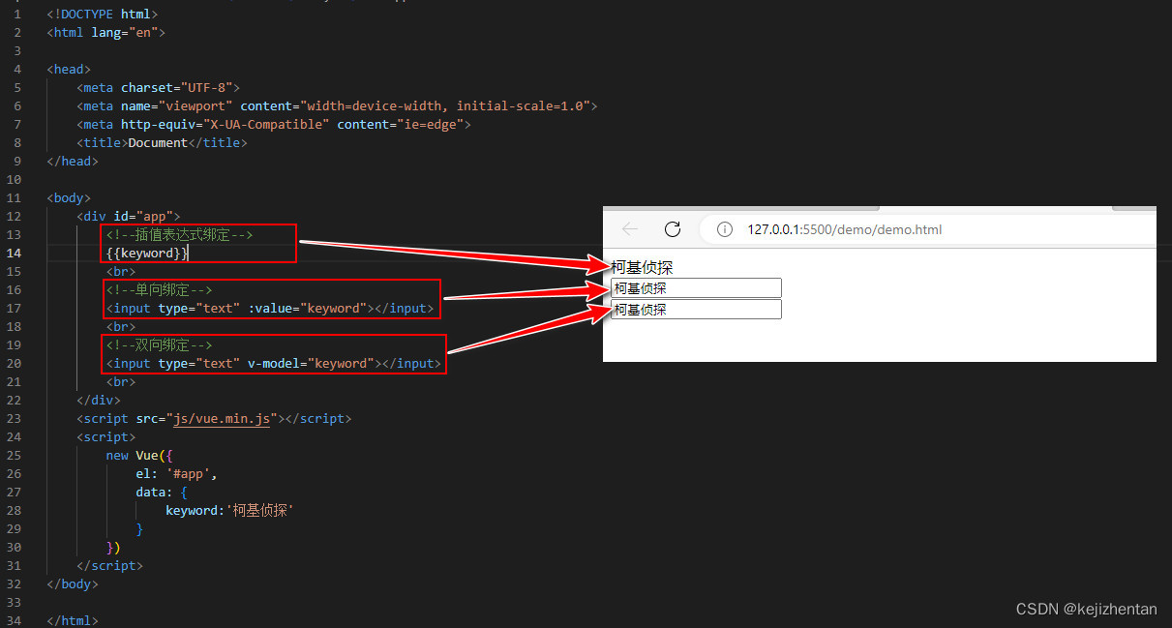Open the site information icon beside URL
The height and width of the screenshot is (628, 1172).
pos(724,229)
